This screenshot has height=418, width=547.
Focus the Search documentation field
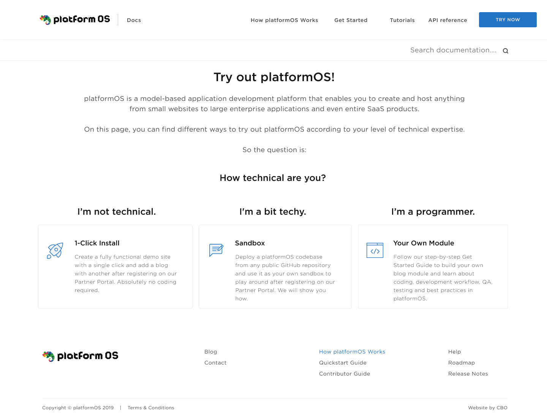click(x=453, y=50)
